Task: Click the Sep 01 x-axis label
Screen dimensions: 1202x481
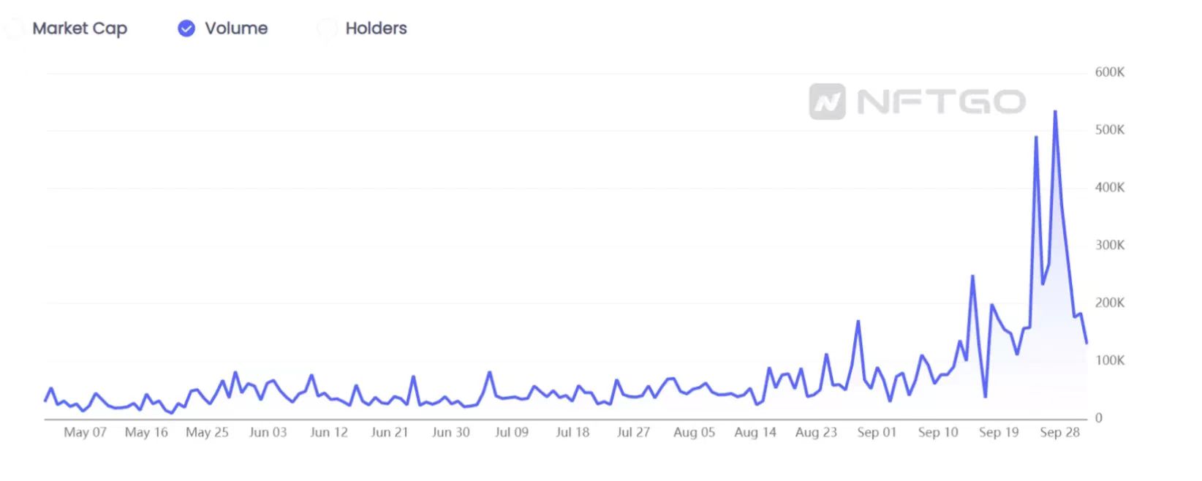Action: tap(877, 432)
